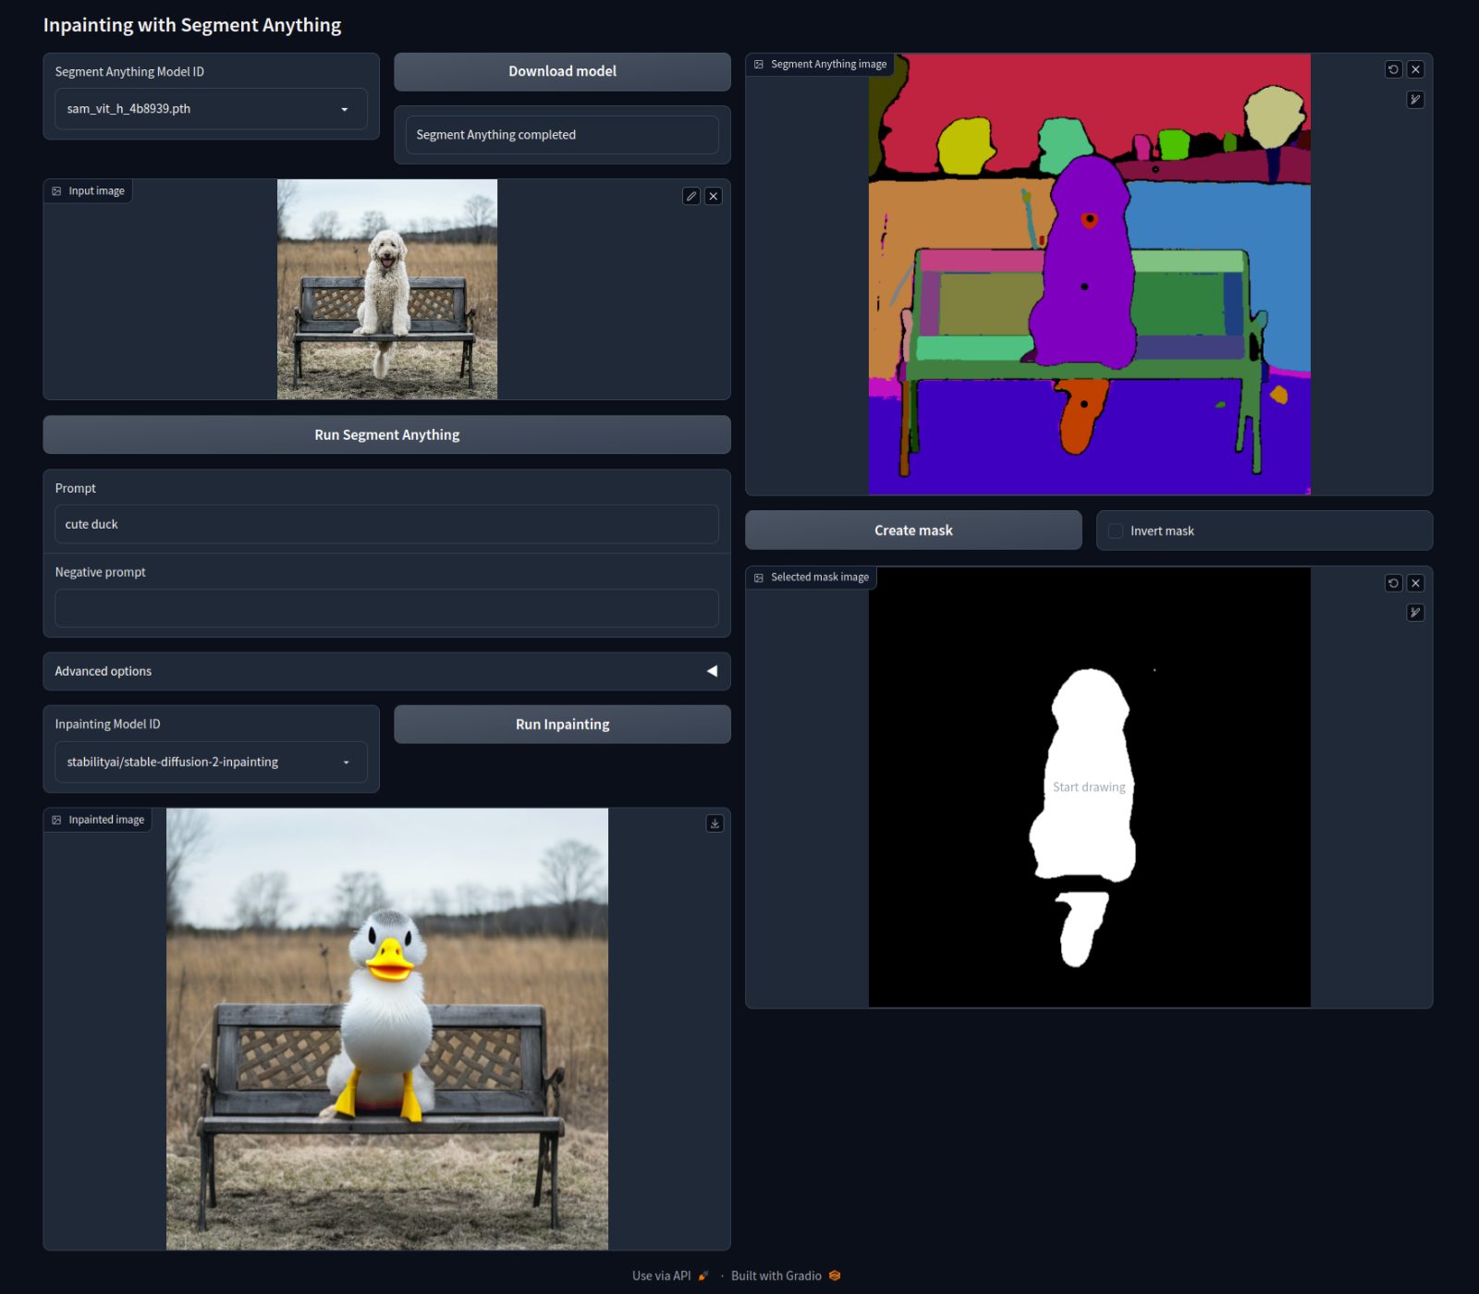The width and height of the screenshot is (1479, 1294).
Task: Open brush tool on Selected mask image
Action: click(x=1415, y=613)
